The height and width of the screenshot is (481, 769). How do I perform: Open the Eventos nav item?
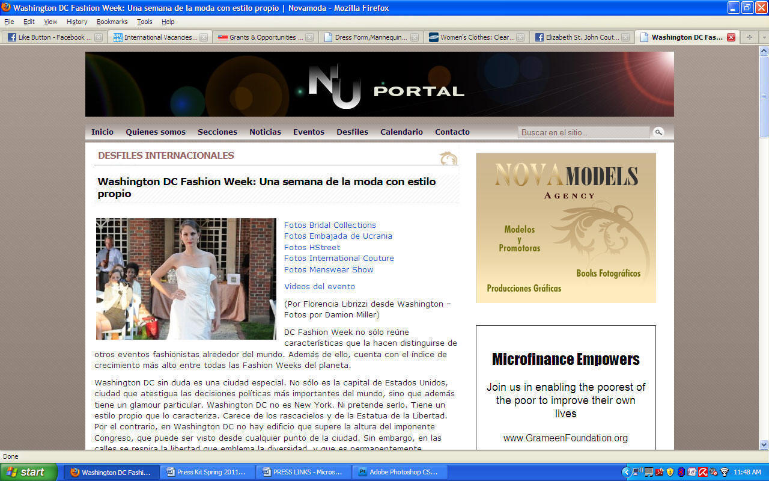(309, 132)
